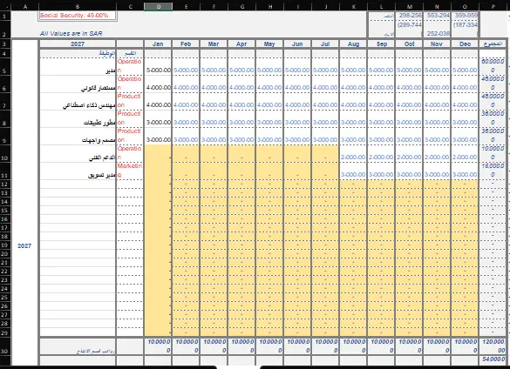This screenshot has height=369, width=510.
Task: Click the Nov month header
Action: click(x=437, y=44)
